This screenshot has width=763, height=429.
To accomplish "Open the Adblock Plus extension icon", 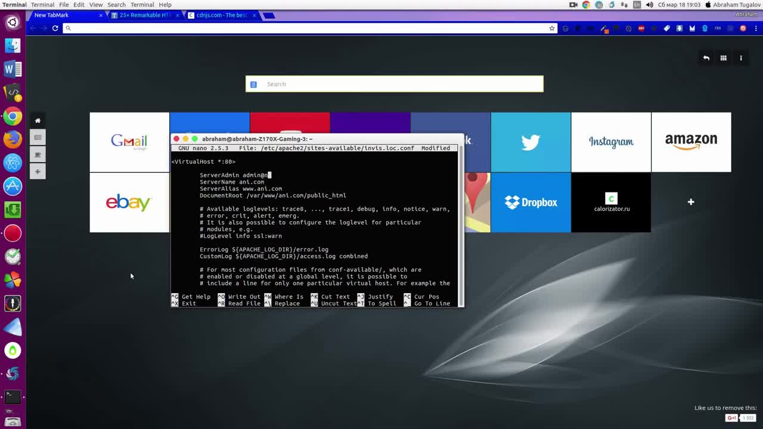I will pyautogui.click(x=641, y=28).
